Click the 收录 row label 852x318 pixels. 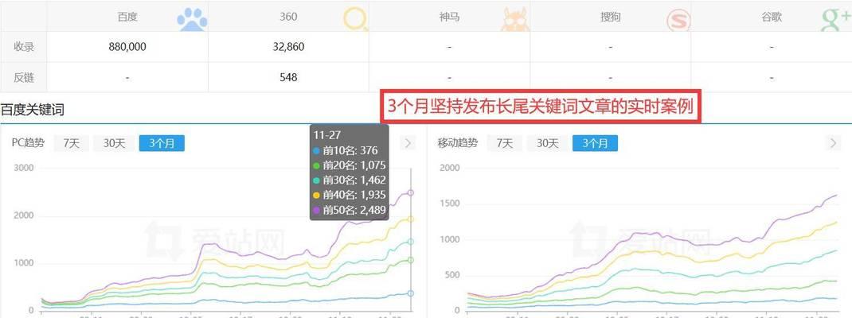[24, 47]
